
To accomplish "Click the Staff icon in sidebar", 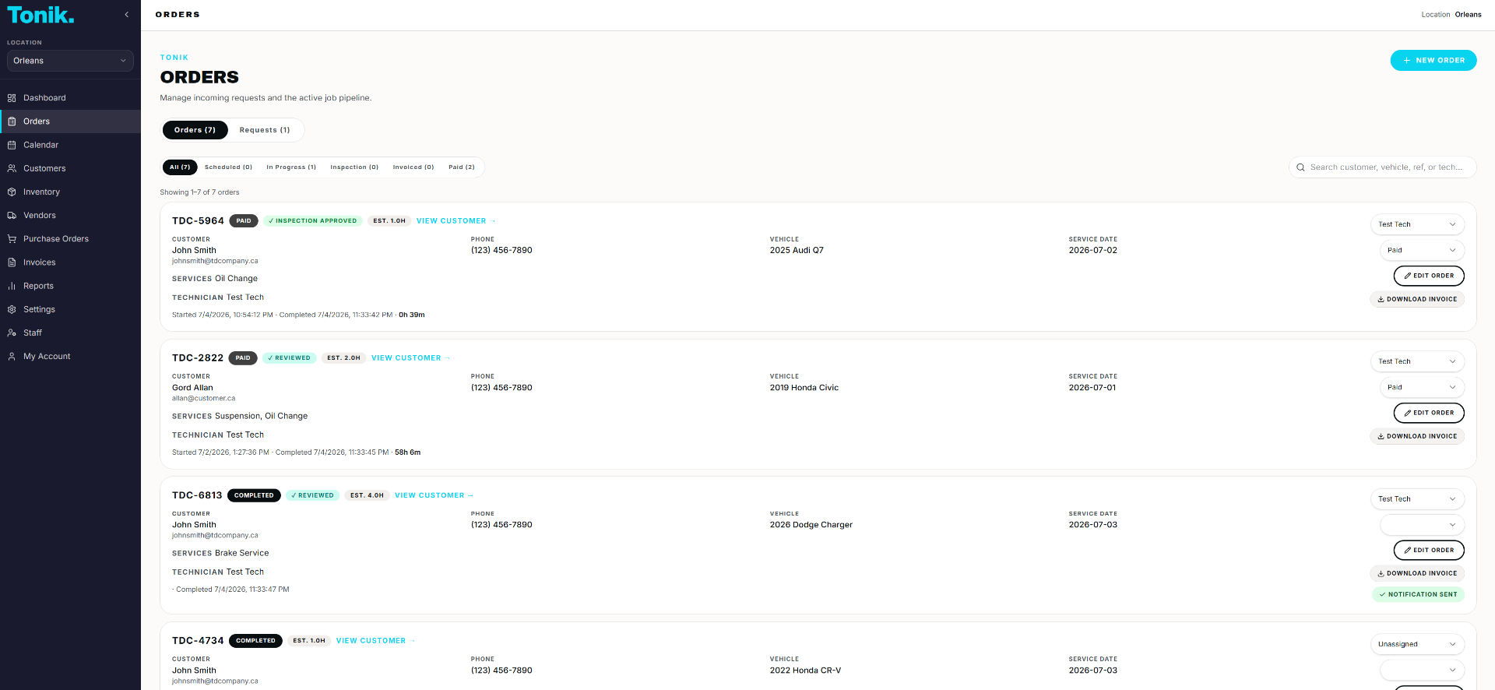I will tap(12, 333).
